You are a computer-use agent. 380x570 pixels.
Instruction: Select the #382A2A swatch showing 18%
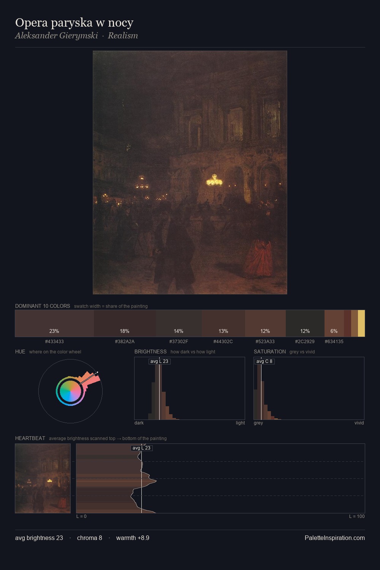(x=125, y=323)
